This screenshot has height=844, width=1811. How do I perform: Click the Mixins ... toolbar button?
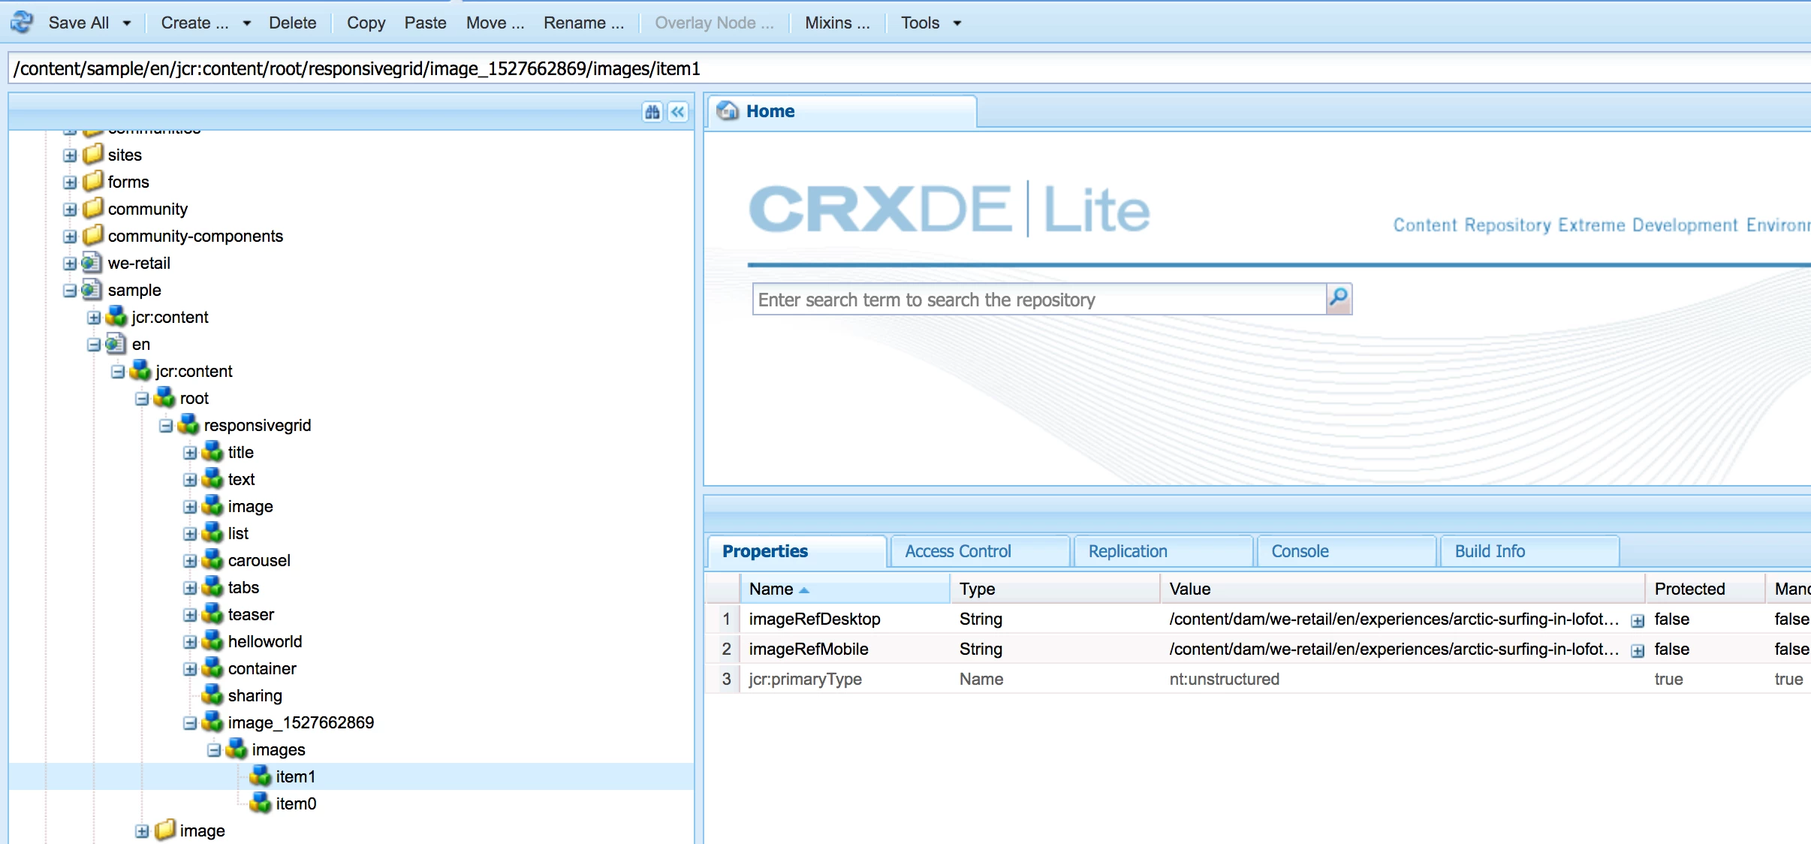[x=837, y=23]
